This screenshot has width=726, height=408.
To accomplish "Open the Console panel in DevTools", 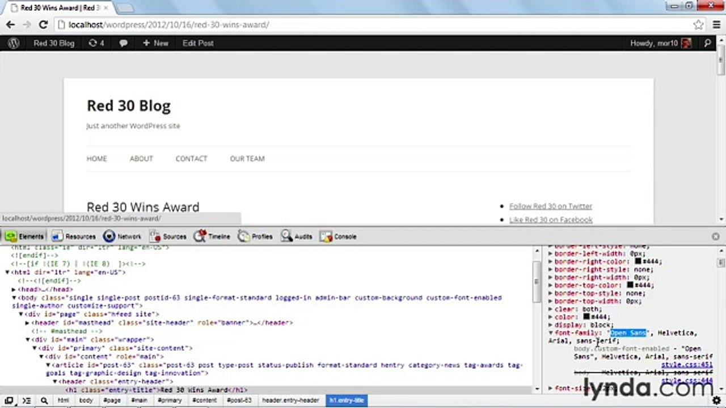I will pyautogui.click(x=338, y=236).
